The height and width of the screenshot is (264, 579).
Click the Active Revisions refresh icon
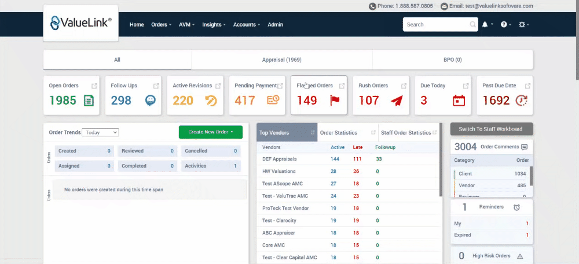pyautogui.click(x=211, y=101)
